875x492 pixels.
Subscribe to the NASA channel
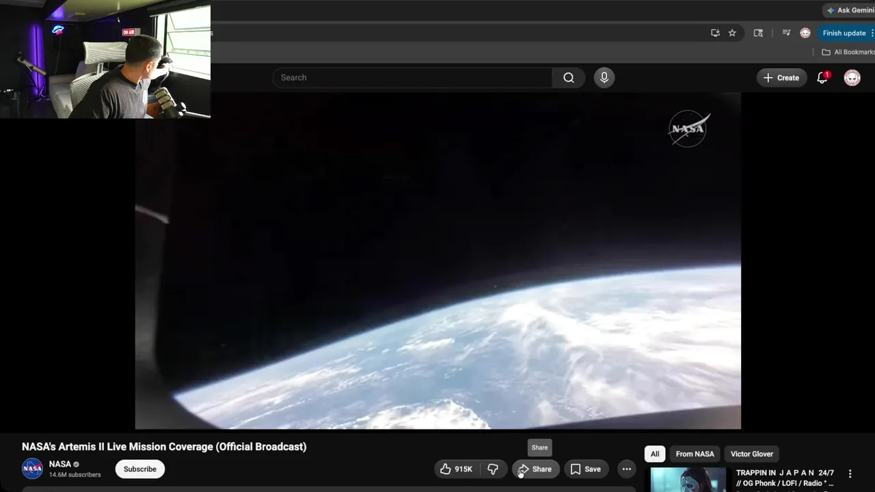point(140,469)
